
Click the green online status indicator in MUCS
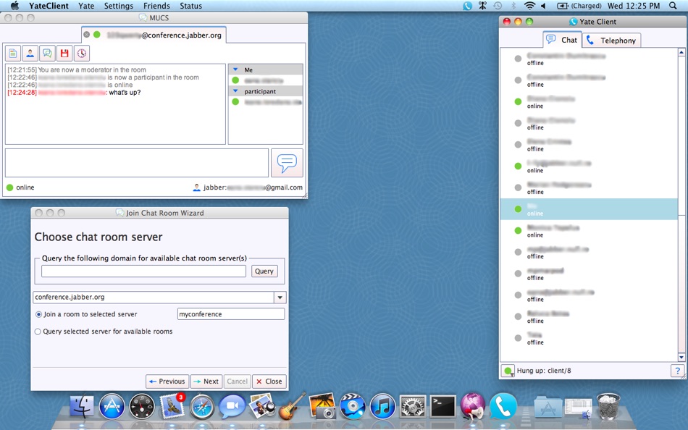[x=9, y=187]
